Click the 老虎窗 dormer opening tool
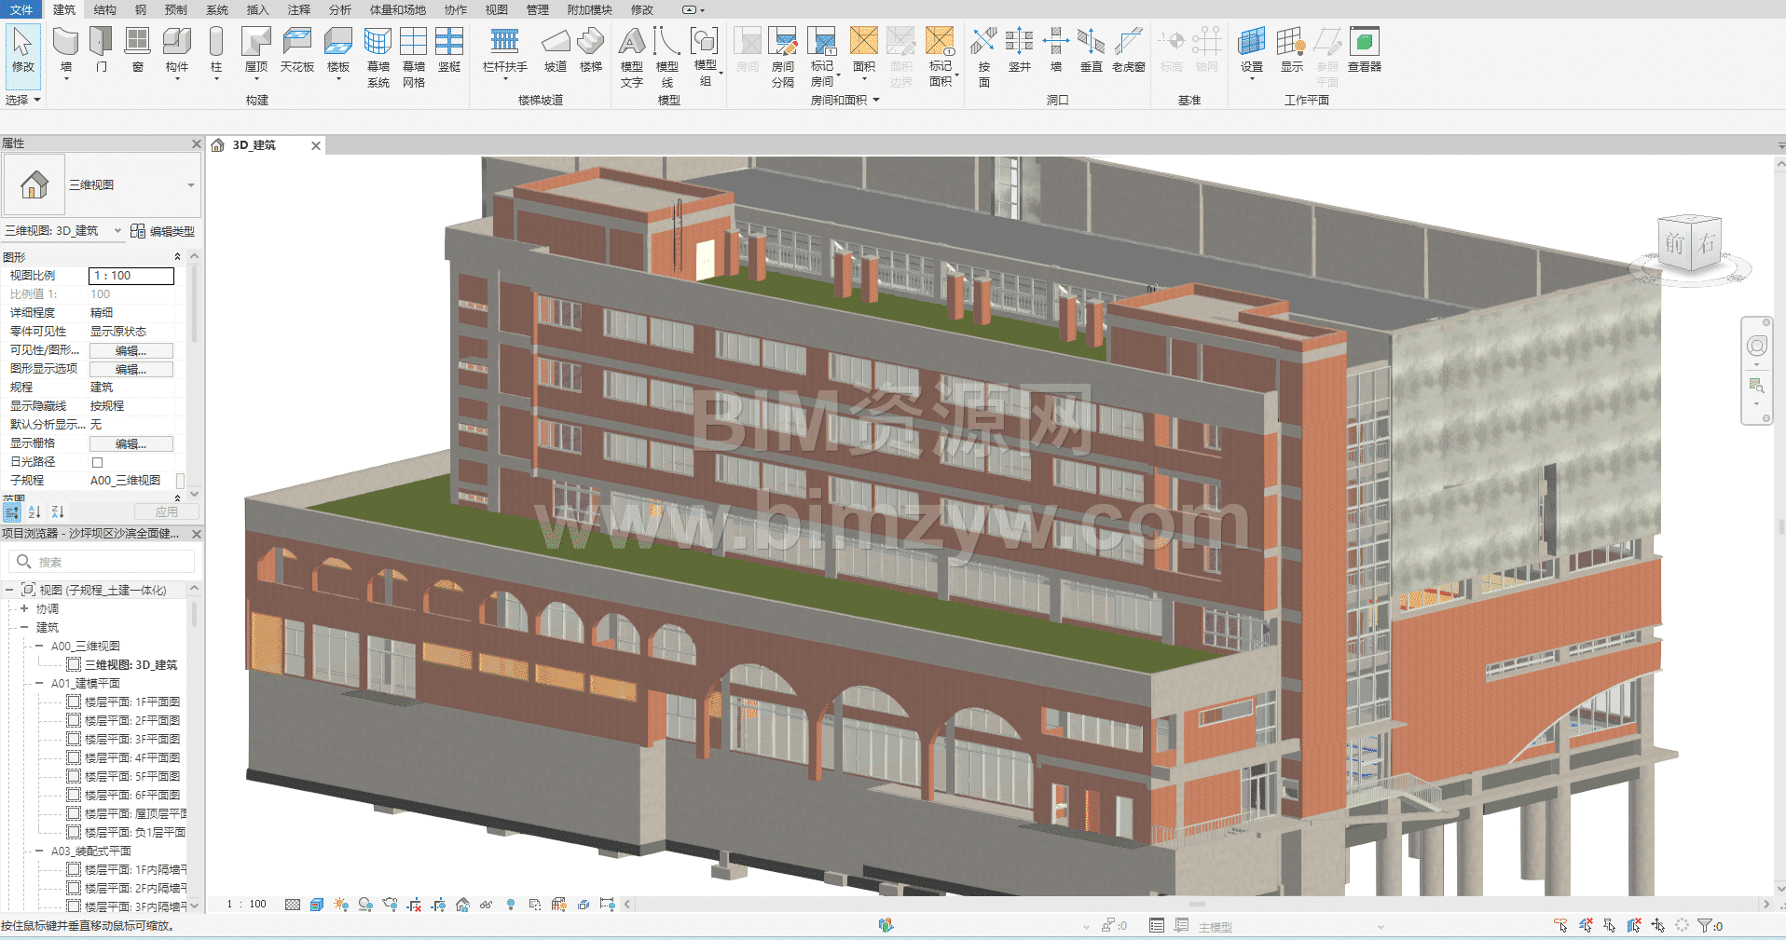The image size is (1786, 940). (x=1128, y=51)
